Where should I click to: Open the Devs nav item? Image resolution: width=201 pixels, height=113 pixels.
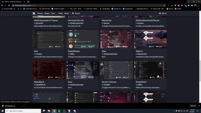(53, 13)
